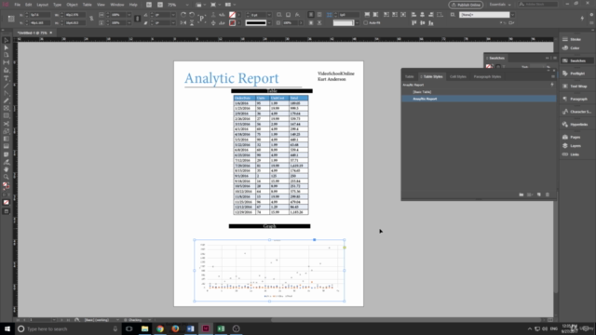Open Word from the taskbar
Screen dimensions: 596x335
click(x=190, y=328)
